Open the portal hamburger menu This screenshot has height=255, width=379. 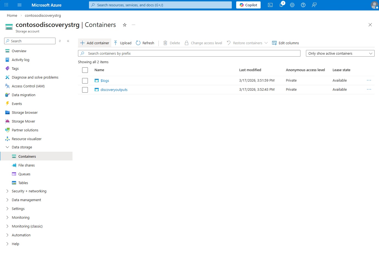coord(19,5)
